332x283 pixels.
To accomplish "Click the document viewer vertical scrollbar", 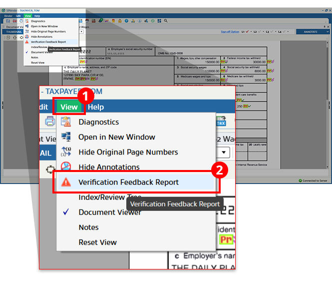I will point(328,100).
